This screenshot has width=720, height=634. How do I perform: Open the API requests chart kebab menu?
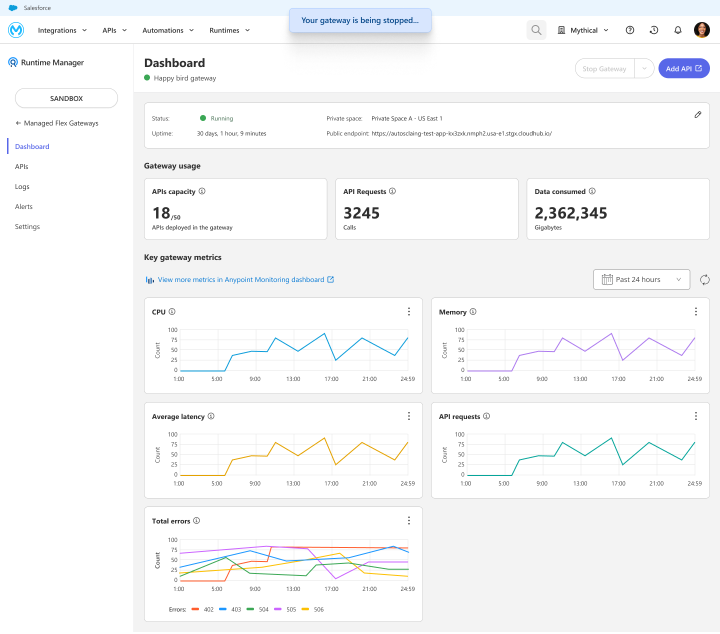coord(696,416)
